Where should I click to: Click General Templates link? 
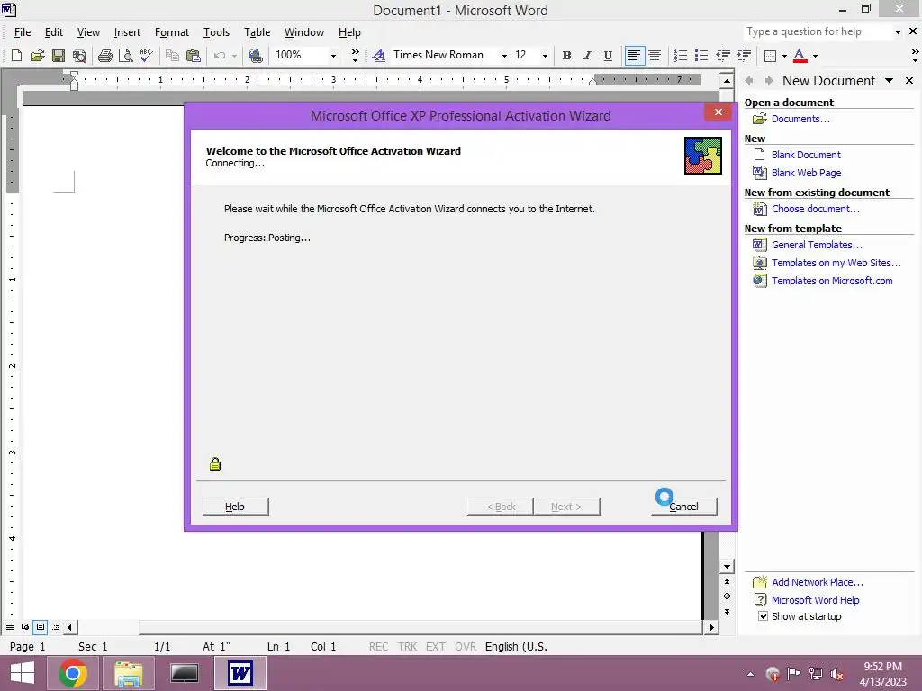coord(817,245)
